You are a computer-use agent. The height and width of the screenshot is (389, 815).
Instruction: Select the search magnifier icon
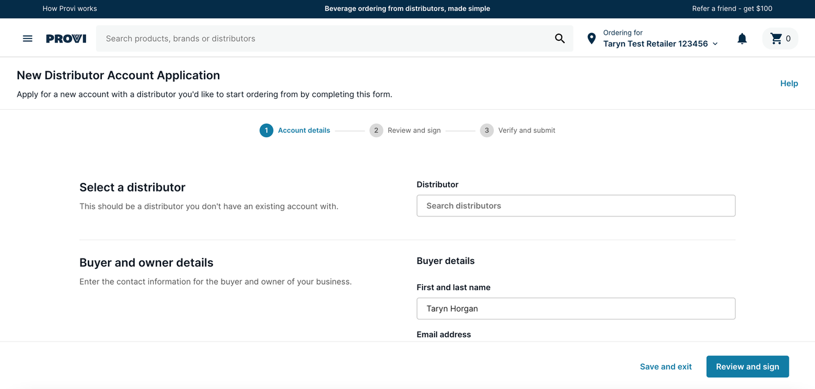(x=559, y=38)
